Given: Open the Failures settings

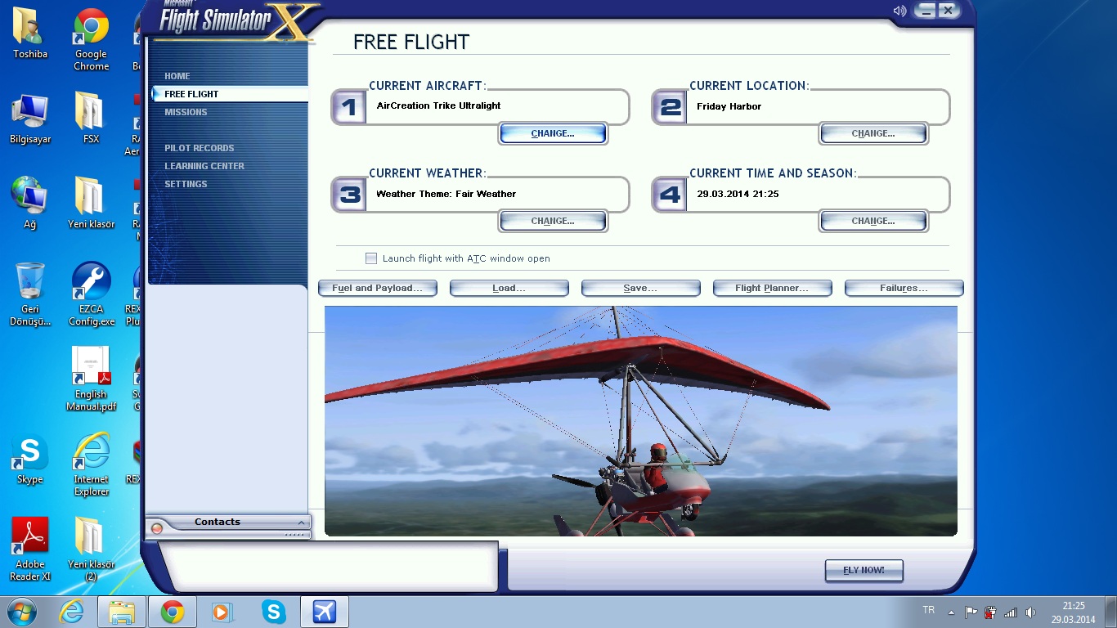Looking at the screenshot, I should pyautogui.click(x=904, y=288).
